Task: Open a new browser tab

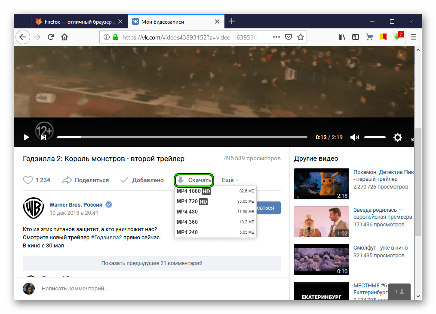Action: tap(232, 21)
